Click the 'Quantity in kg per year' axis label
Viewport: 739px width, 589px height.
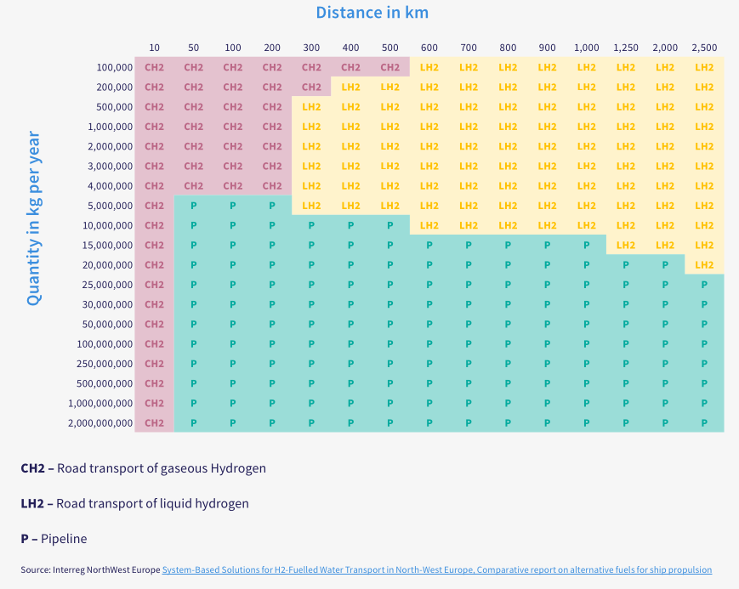(33, 219)
